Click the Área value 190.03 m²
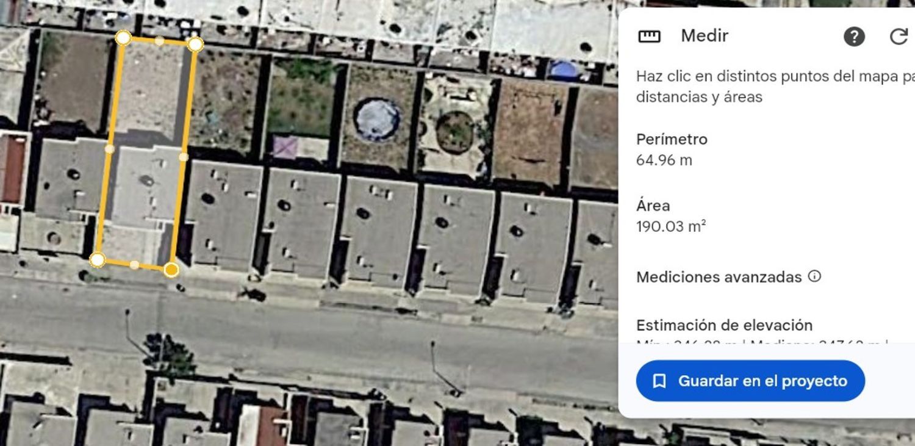915x446 pixels. 671,226
